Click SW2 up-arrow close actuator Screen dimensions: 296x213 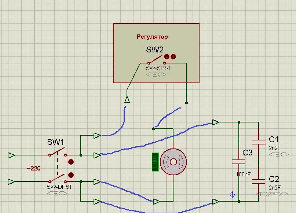173,56
